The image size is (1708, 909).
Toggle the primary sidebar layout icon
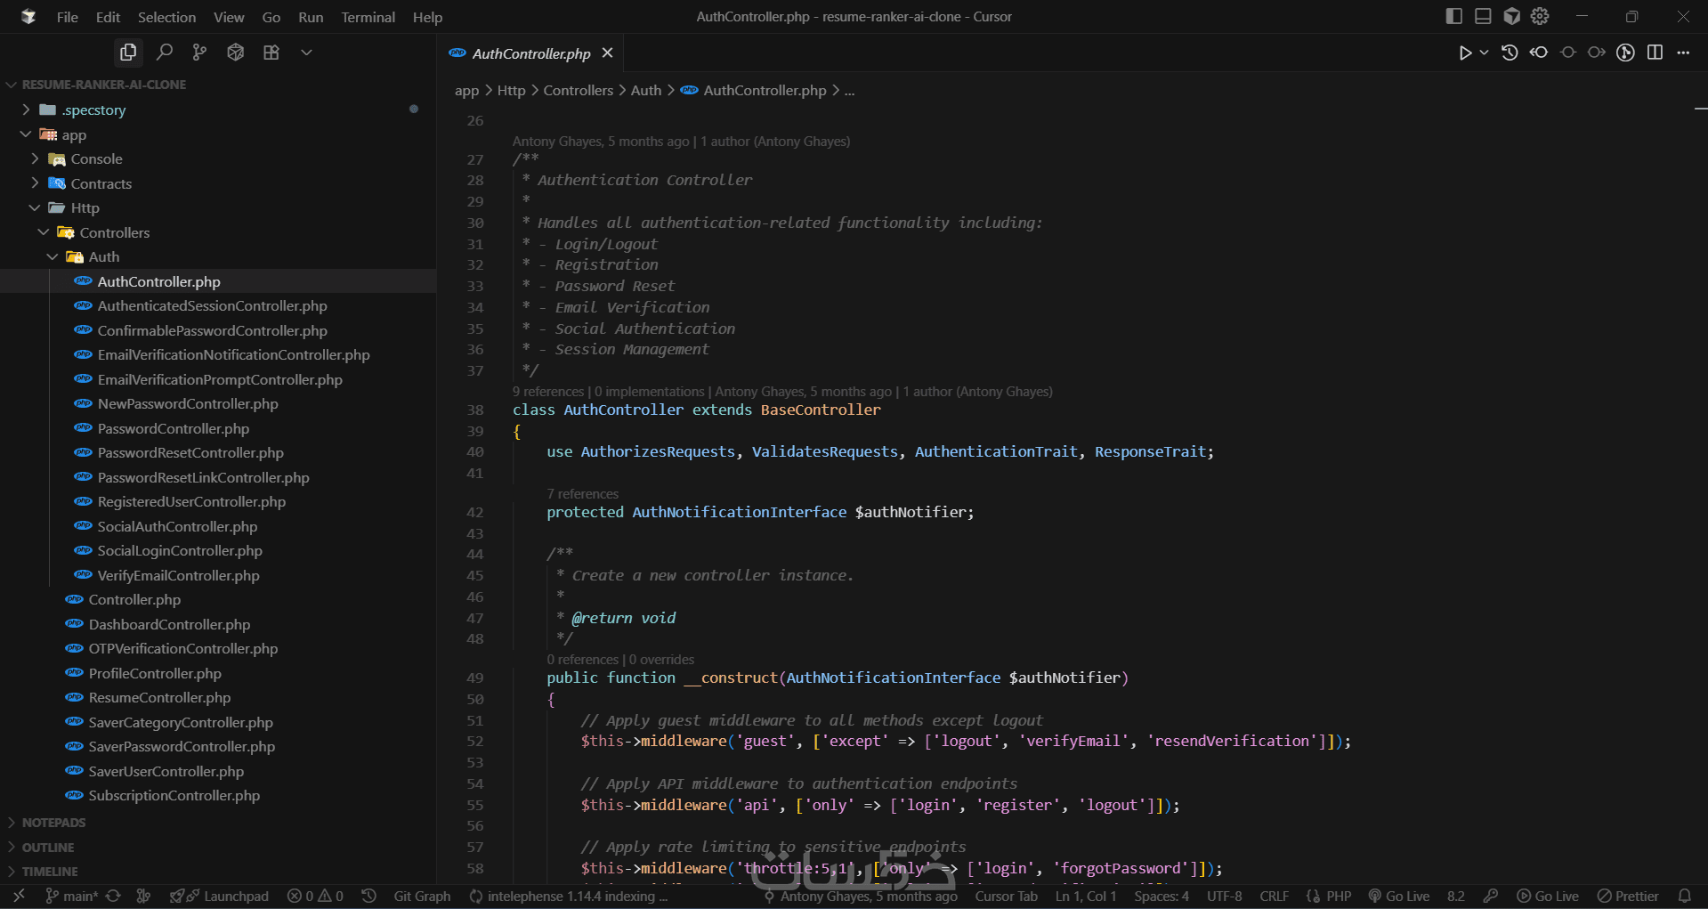point(1454,16)
